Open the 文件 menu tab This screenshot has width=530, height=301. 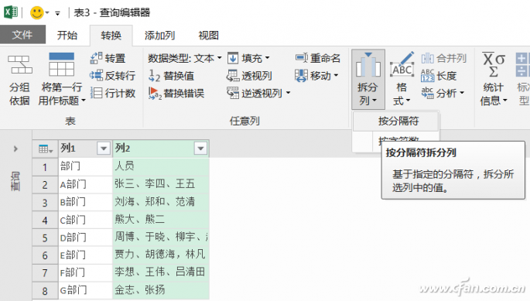click(x=22, y=35)
